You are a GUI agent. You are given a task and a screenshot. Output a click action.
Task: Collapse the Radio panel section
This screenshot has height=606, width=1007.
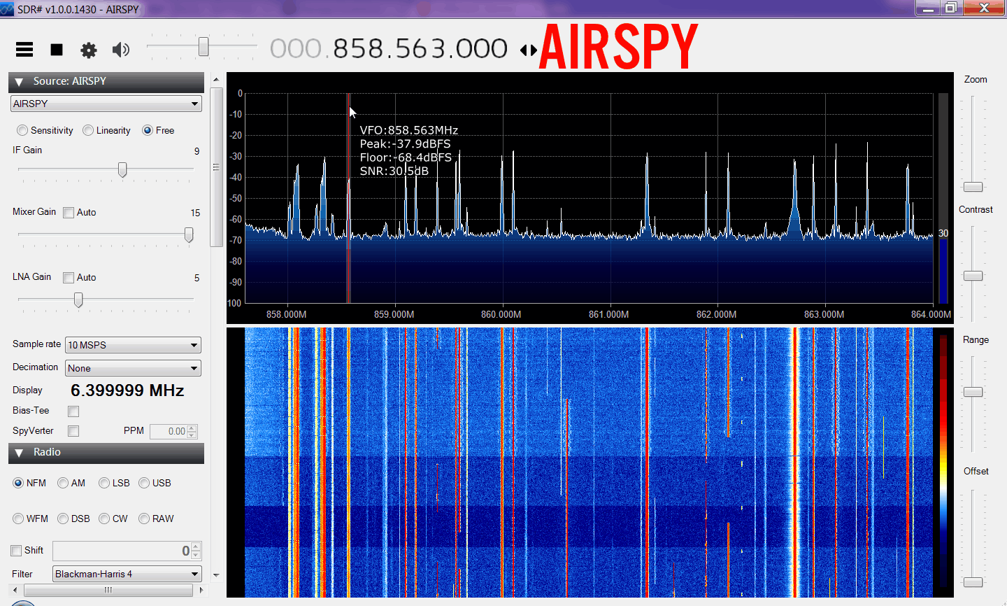point(20,453)
